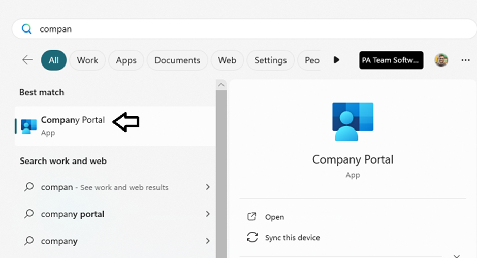Screen dimensions: 477x258
Task: Select the 'company portal' search suggestion
Action: click(x=72, y=214)
